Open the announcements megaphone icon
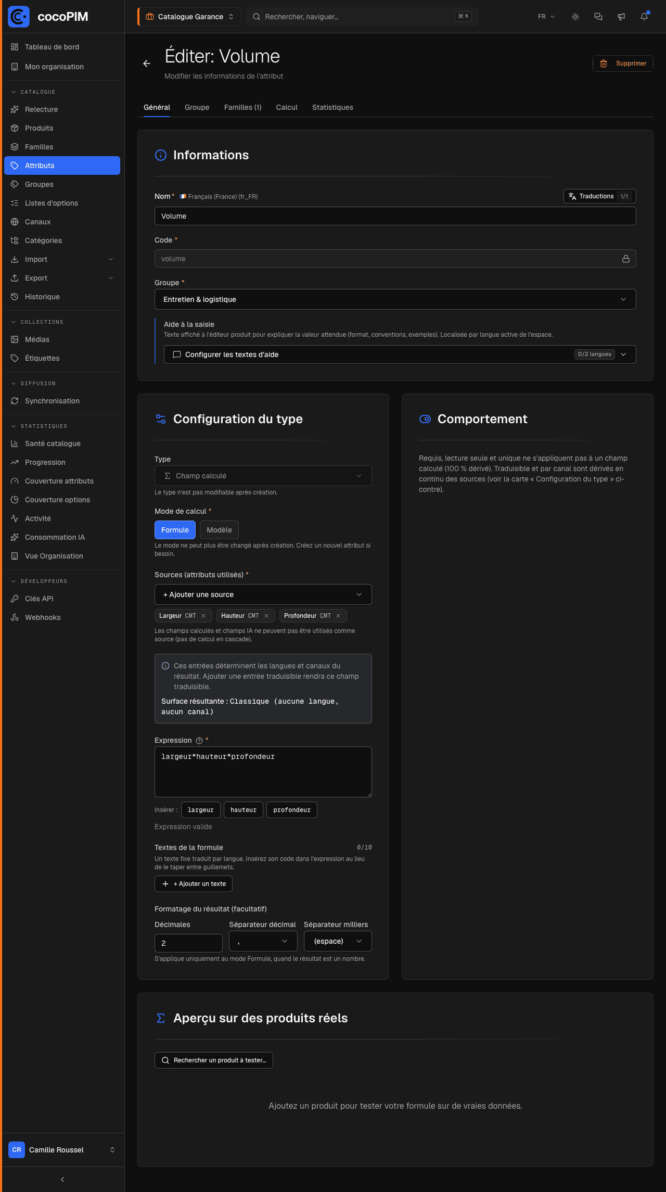Viewport: 666px width, 1192px height. point(621,17)
